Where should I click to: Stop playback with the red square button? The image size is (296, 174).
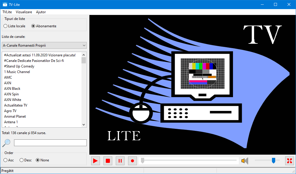click(x=108, y=161)
